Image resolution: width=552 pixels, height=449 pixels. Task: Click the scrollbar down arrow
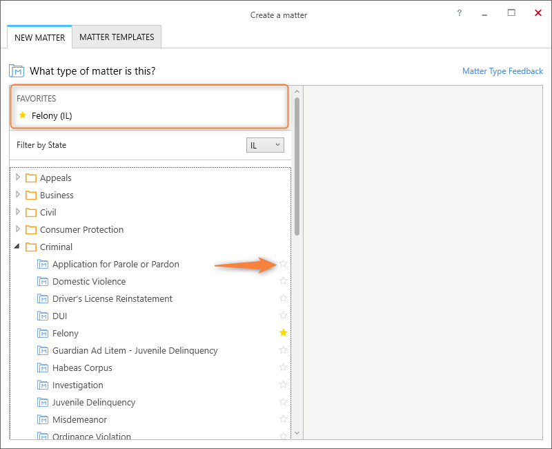297,433
